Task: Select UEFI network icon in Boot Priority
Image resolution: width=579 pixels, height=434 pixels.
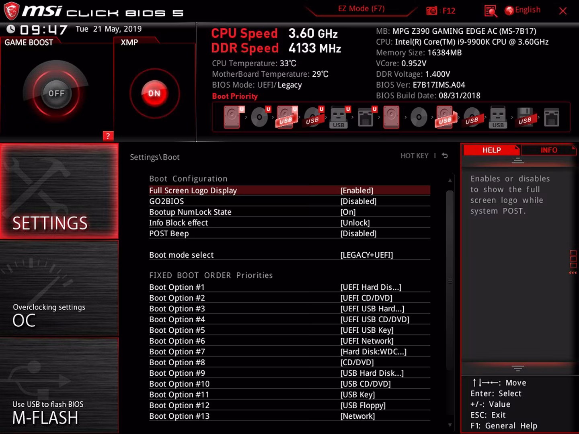Action: 366,117
